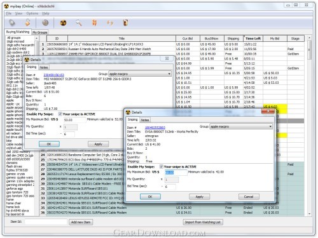Click the round clock toolbar icon

click(x=45, y=22)
